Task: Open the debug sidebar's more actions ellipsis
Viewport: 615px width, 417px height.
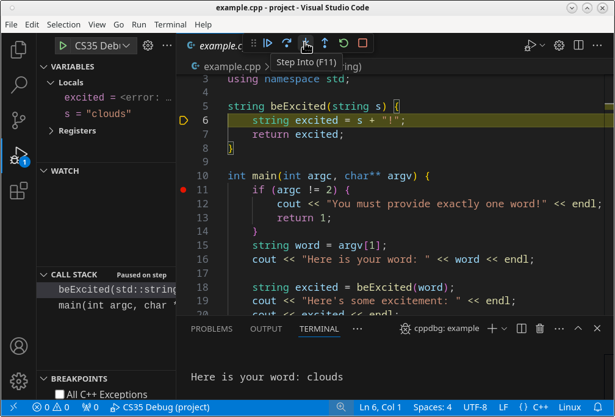Action: pos(167,46)
